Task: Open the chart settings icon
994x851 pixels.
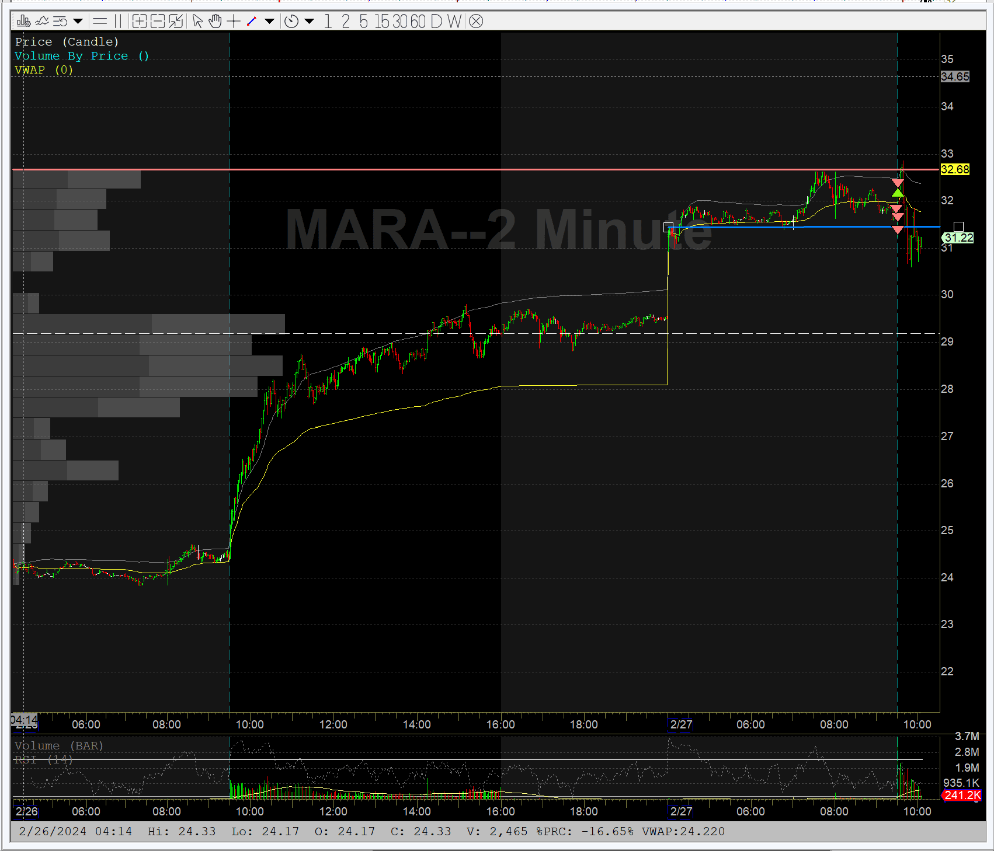Action: (23, 22)
